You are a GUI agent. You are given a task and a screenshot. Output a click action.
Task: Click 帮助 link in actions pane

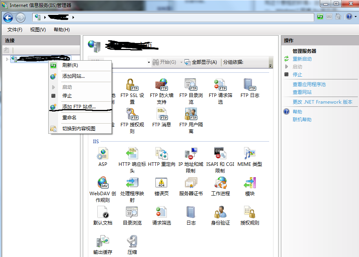297,112
